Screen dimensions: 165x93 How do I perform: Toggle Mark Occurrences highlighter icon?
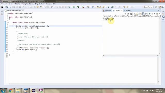click(x=38, y=7)
